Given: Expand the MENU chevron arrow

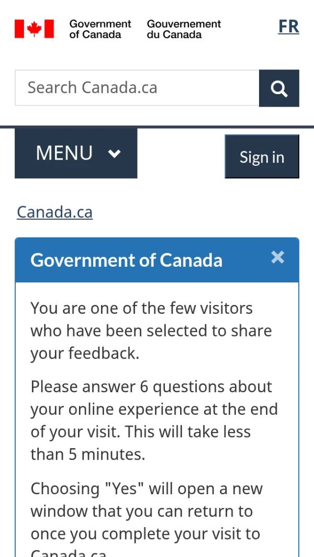Looking at the screenshot, I should tap(115, 153).
